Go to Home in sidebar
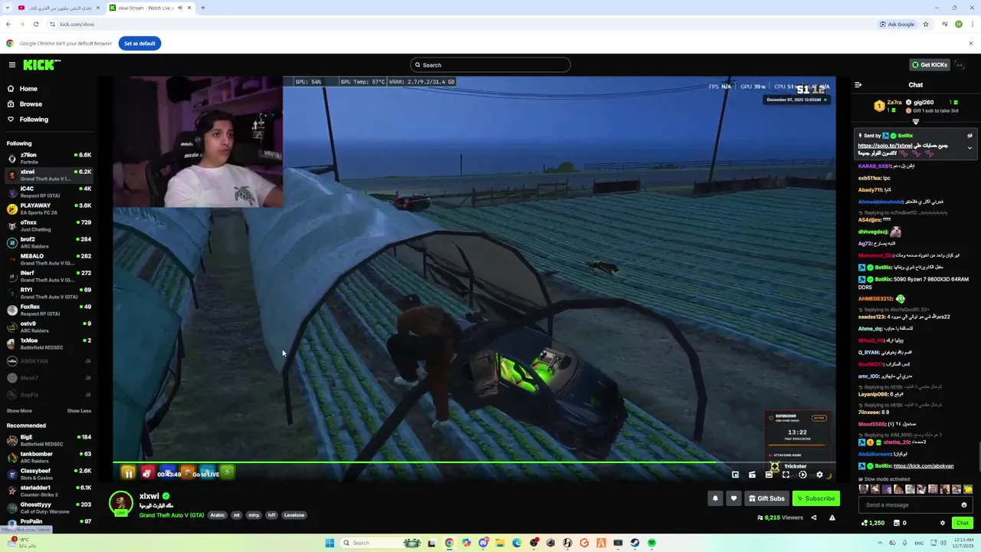Screen dimensions: 981x552 (x=28, y=89)
